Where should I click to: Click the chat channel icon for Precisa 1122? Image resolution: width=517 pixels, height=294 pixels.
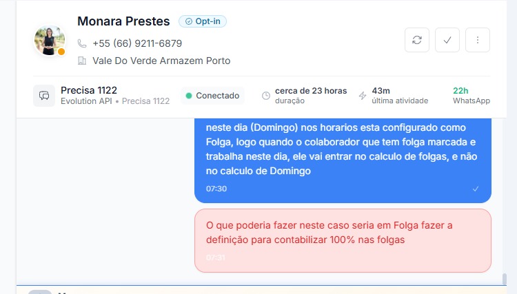[x=44, y=96]
